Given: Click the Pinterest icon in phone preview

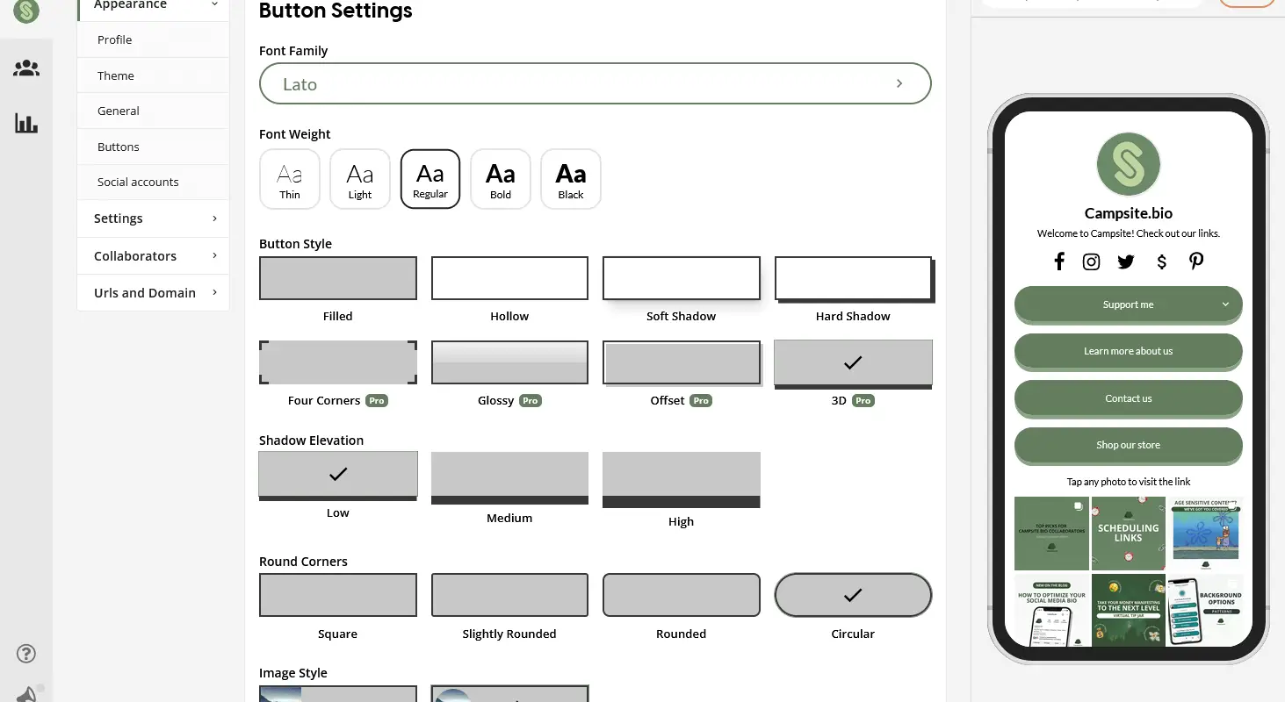Looking at the screenshot, I should pos(1196,261).
